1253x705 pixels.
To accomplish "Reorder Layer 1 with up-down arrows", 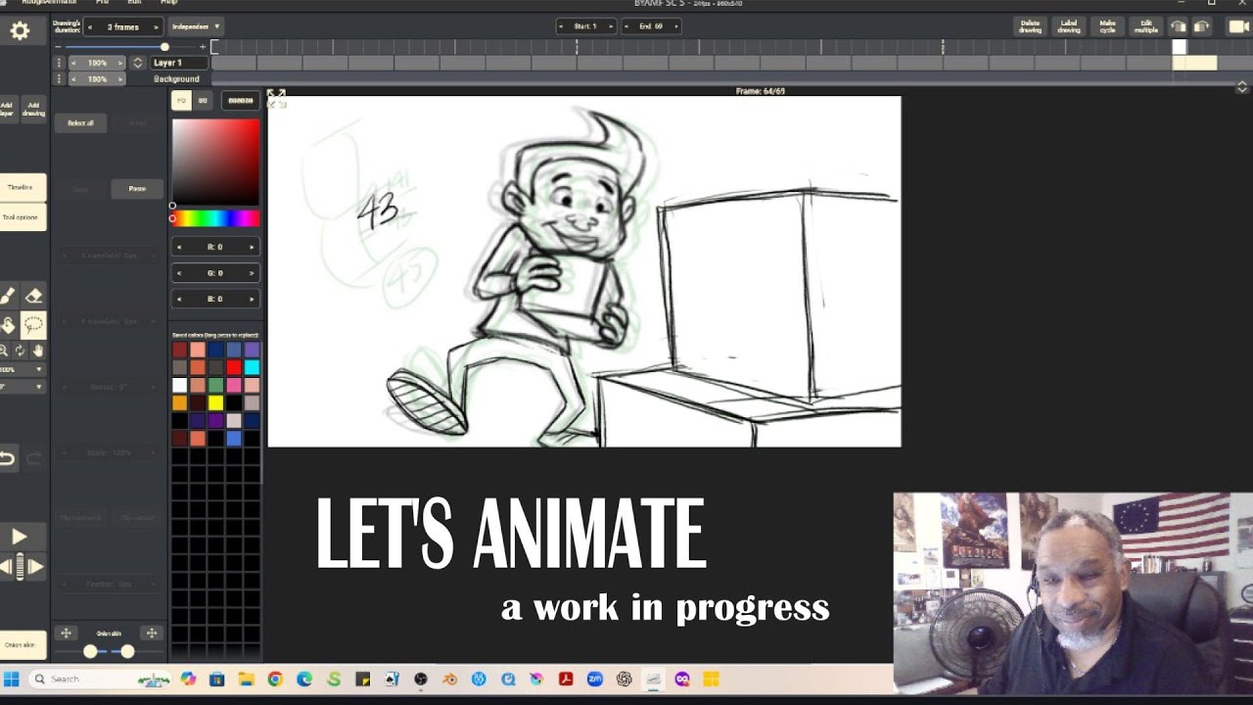I will click(x=138, y=63).
